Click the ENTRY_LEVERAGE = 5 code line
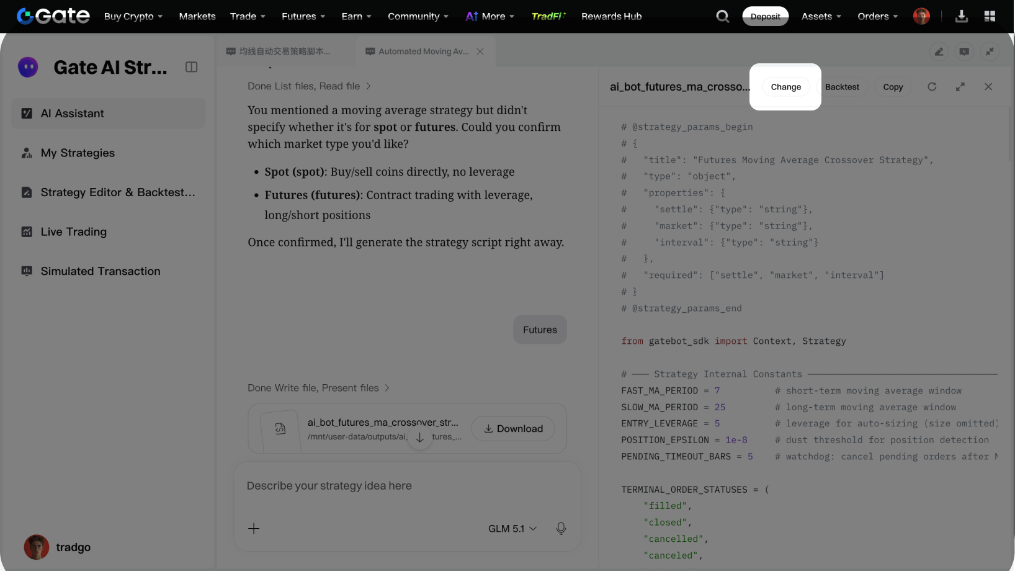This screenshot has height=571, width=1015. pyautogui.click(x=671, y=424)
